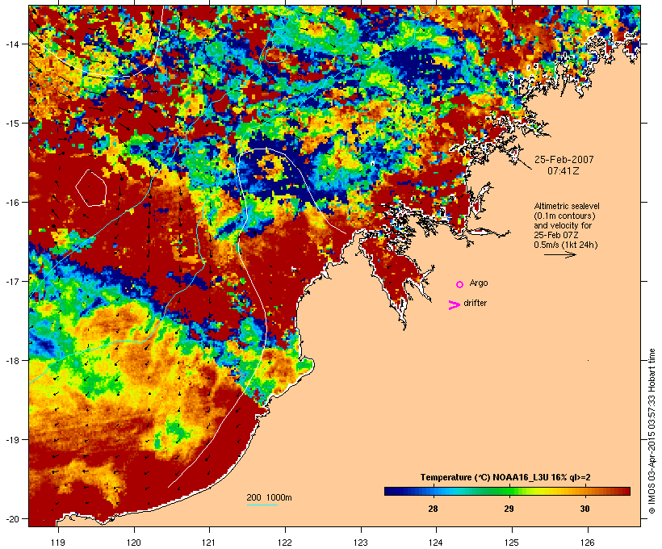Viewport: 662px width, 549px height.
Task: Click longitude axis label 120
Action: pyautogui.click(x=134, y=543)
